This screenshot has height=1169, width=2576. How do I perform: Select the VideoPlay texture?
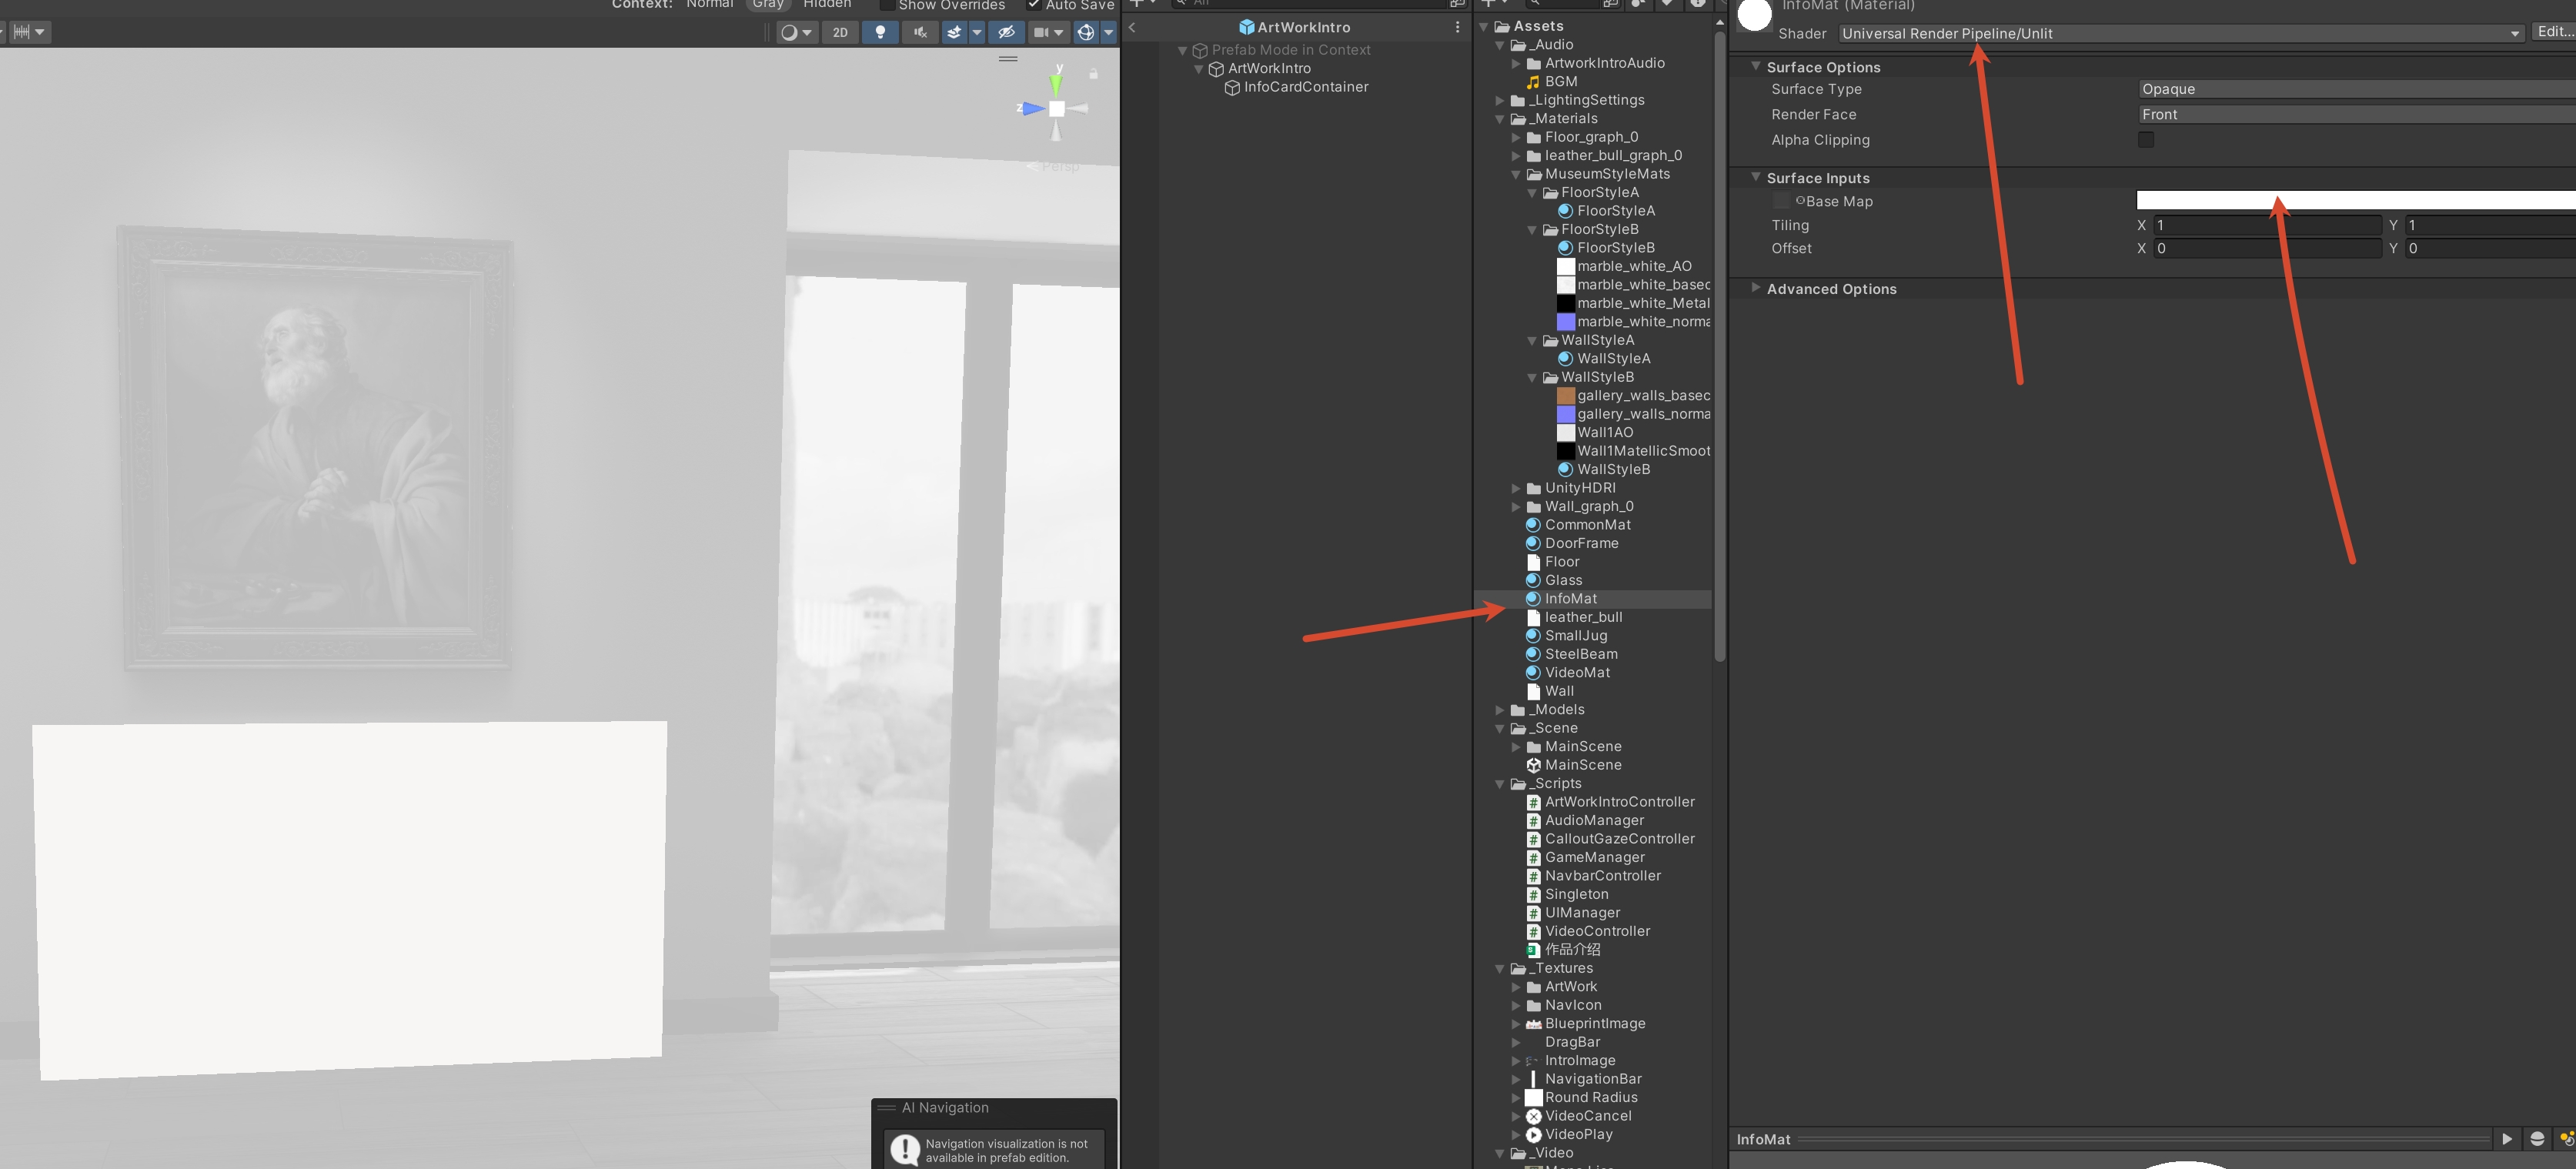tap(1578, 1135)
